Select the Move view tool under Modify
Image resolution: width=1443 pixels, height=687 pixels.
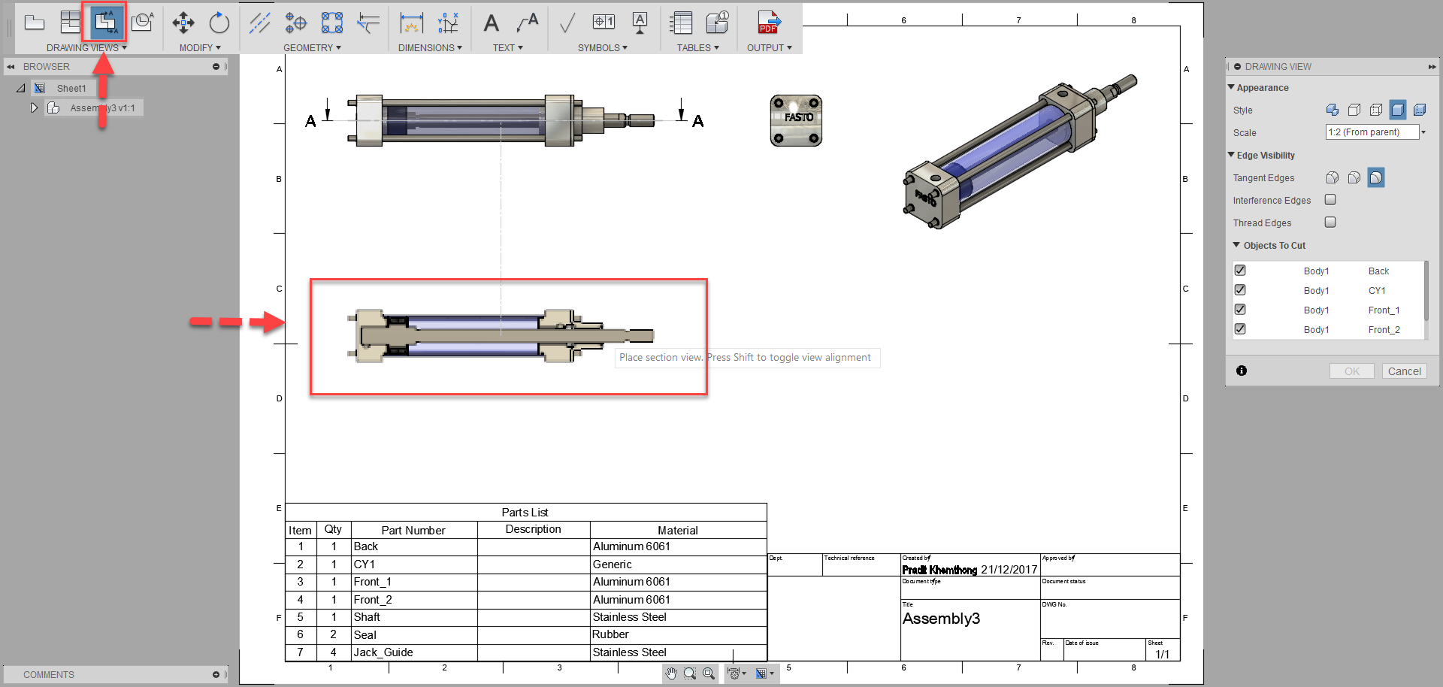[x=182, y=23]
